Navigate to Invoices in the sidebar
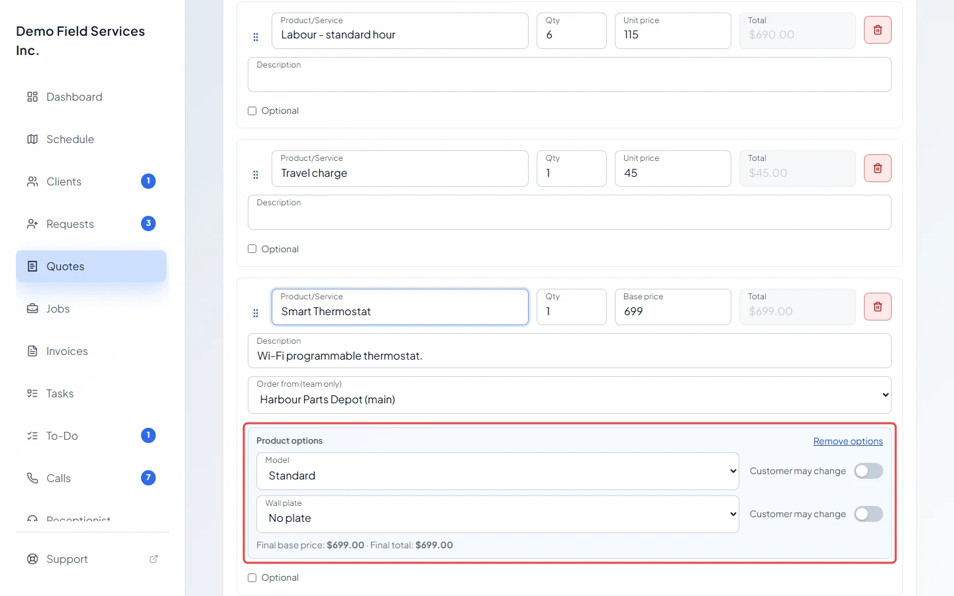 pyautogui.click(x=91, y=351)
